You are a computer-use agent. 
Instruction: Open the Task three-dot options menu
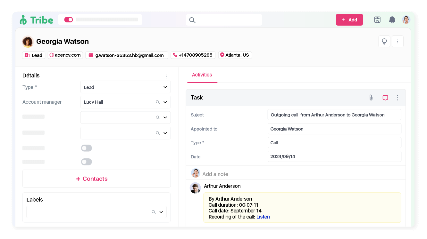[398, 98]
